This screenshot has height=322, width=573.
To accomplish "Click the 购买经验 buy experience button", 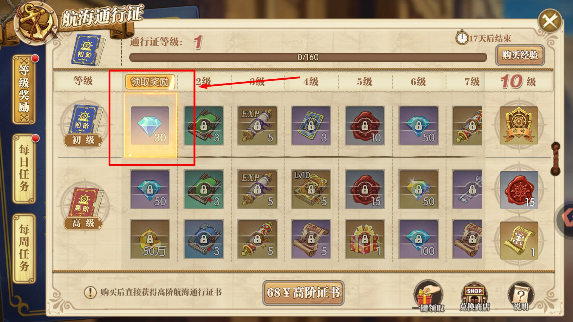I will point(520,55).
